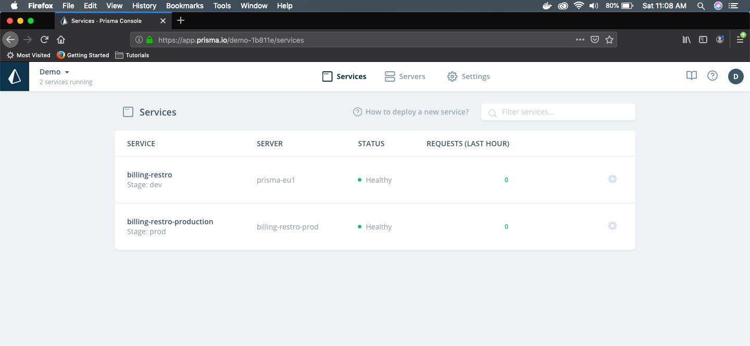Click billing-restro-prod server name
750x346 pixels.
(287, 227)
